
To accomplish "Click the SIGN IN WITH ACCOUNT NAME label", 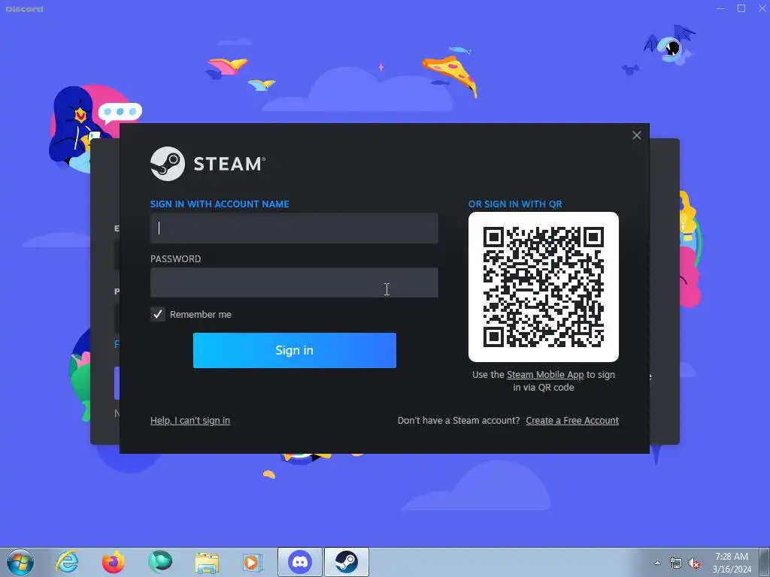I will coord(220,204).
